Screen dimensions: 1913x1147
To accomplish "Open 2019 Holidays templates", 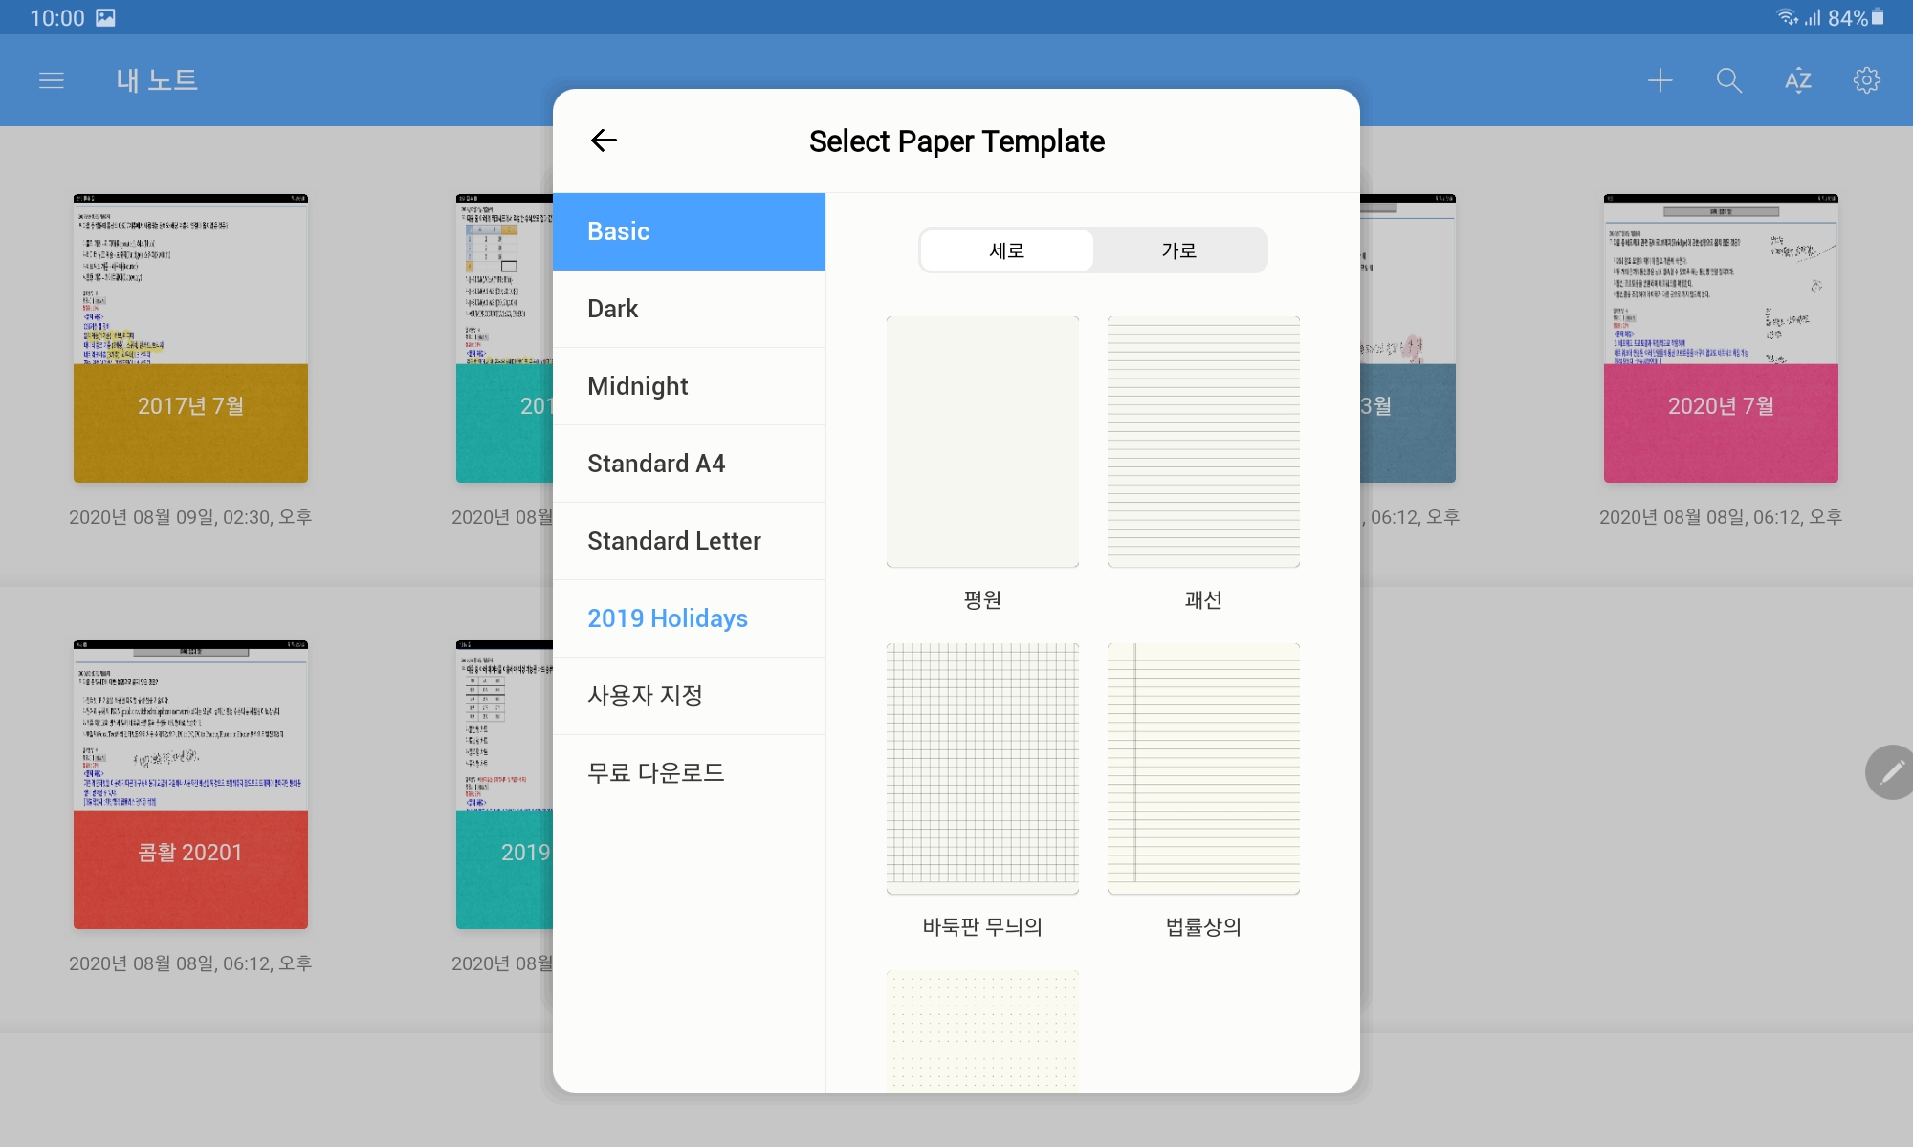I will (689, 618).
